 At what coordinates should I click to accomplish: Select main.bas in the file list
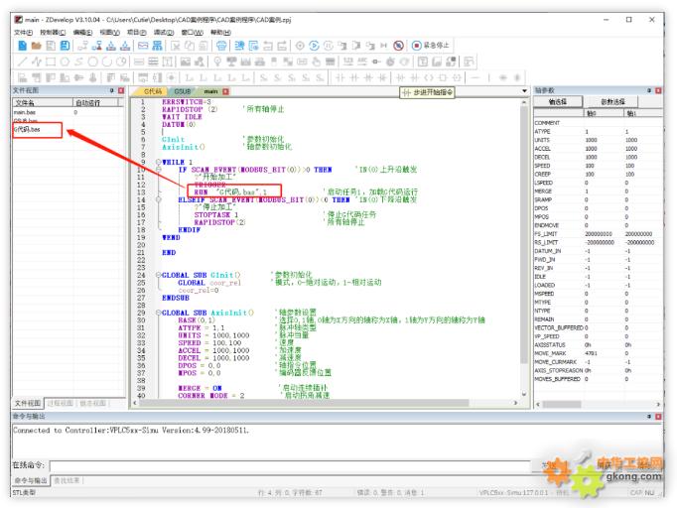25,112
